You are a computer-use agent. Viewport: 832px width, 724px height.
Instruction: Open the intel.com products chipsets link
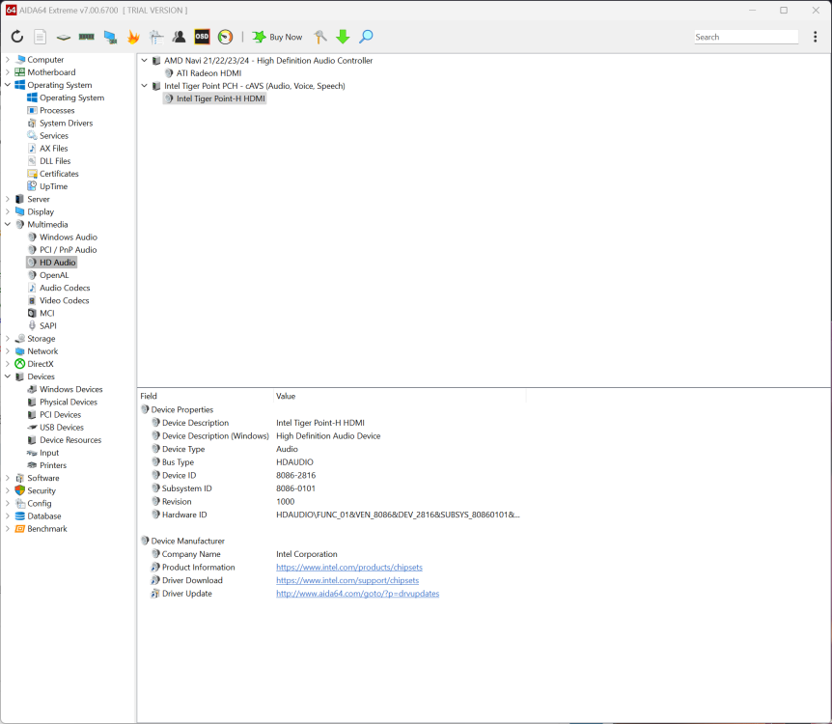(349, 568)
